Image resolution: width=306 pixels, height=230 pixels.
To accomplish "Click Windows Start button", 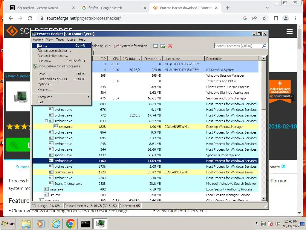I will coord(8,223).
